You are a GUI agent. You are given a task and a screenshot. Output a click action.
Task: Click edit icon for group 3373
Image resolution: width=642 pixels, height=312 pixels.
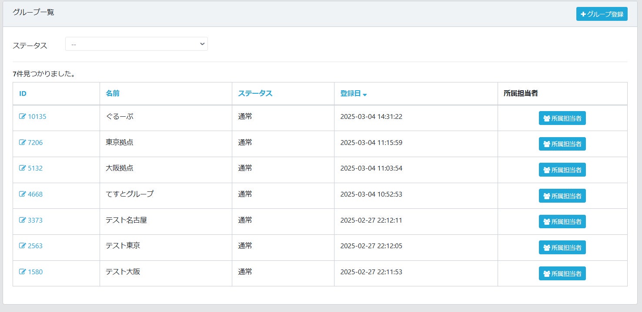(x=23, y=220)
